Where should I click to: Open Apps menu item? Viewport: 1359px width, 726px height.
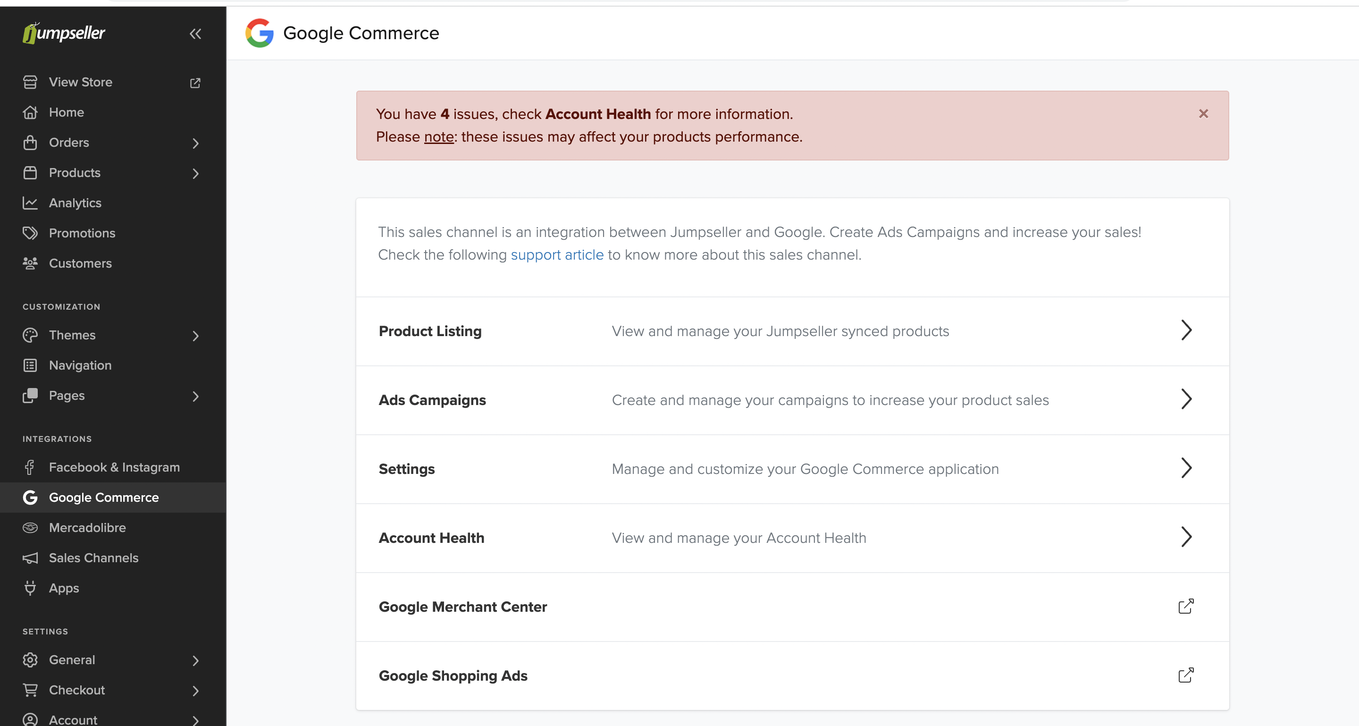point(64,588)
